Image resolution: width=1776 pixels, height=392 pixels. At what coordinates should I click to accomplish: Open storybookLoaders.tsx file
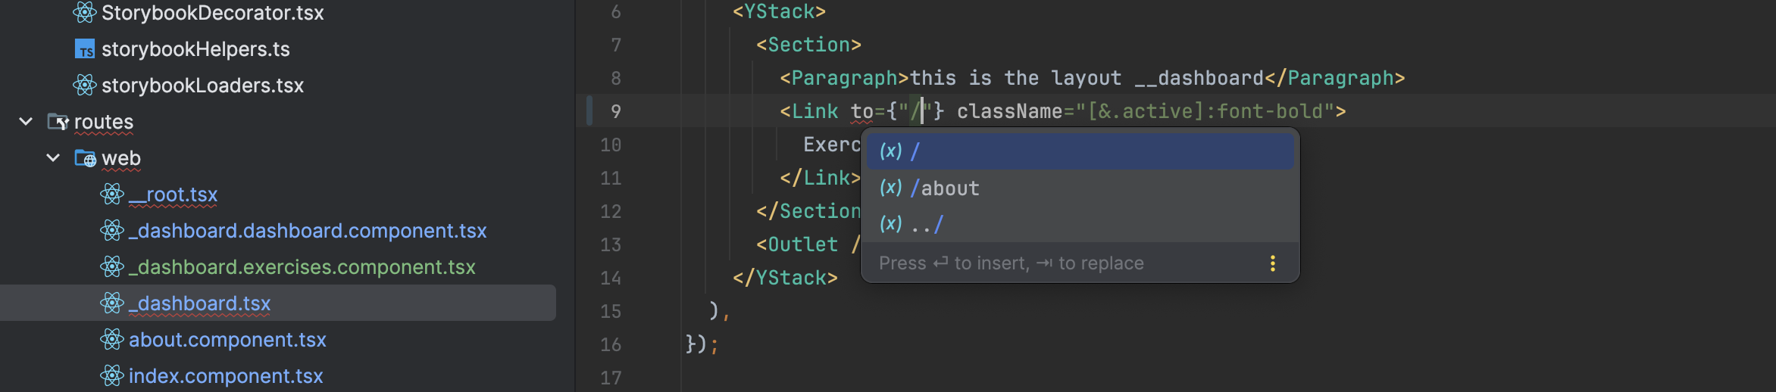coord(203,86)
